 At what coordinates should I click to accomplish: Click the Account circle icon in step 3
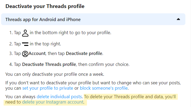pyautogui.click(x=25, y=54)
